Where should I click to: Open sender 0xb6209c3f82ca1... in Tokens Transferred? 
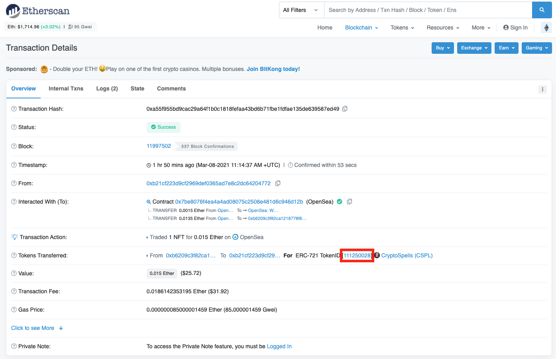[191, 255]
